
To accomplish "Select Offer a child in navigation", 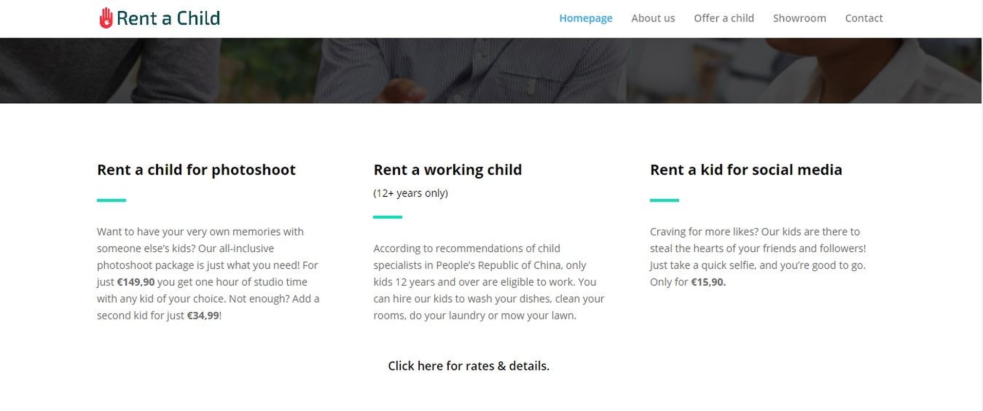I will click(x=724, y=18).
